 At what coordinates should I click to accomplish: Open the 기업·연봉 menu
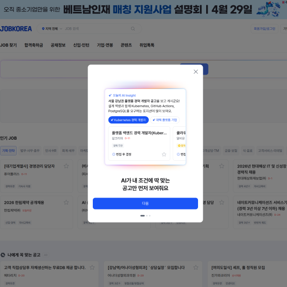pyautogui.click(x=105, y=45)
